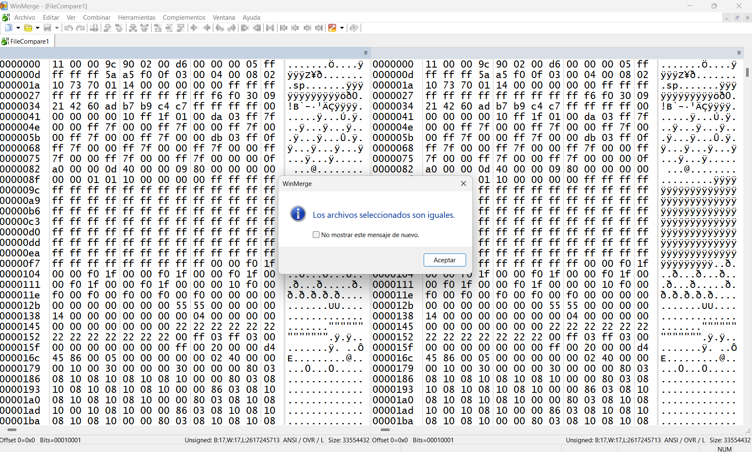Click left status 'Offset 0=0x0' text
This screenshot has width=752, height=452.
[x=18, y=440]
